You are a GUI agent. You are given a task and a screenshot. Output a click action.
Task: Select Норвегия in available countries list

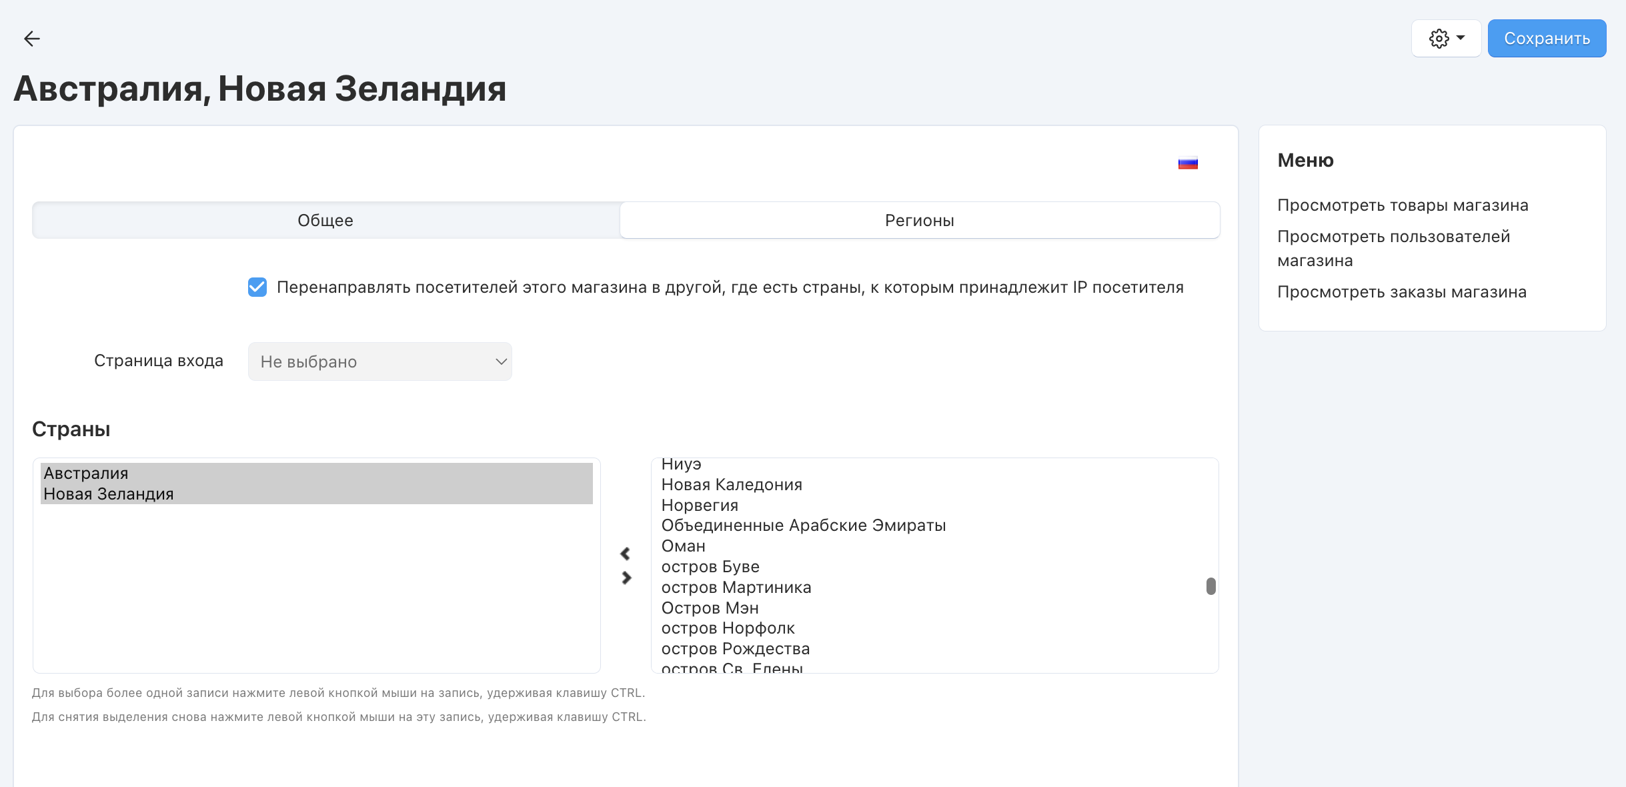coord(700,506)
